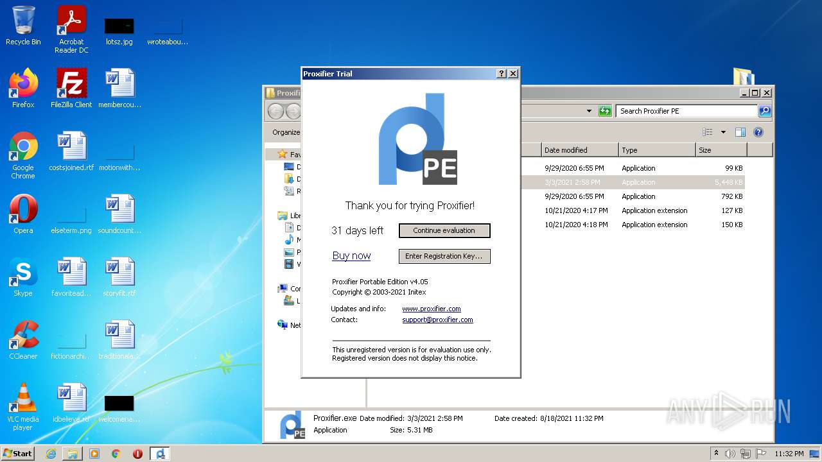Open Windows Explorer taskbar icon
Image resolution: width=822 pixels, height=462 pixels.
tap(73, 454)
